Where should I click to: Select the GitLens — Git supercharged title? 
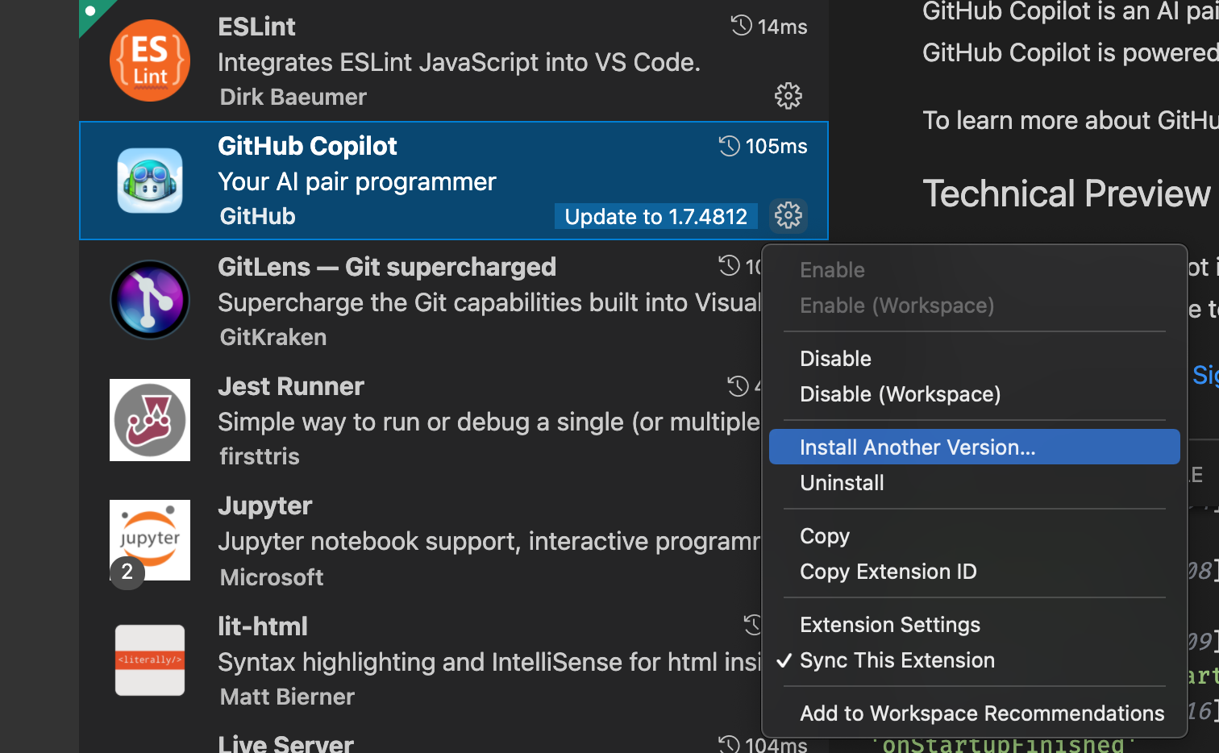387,267
